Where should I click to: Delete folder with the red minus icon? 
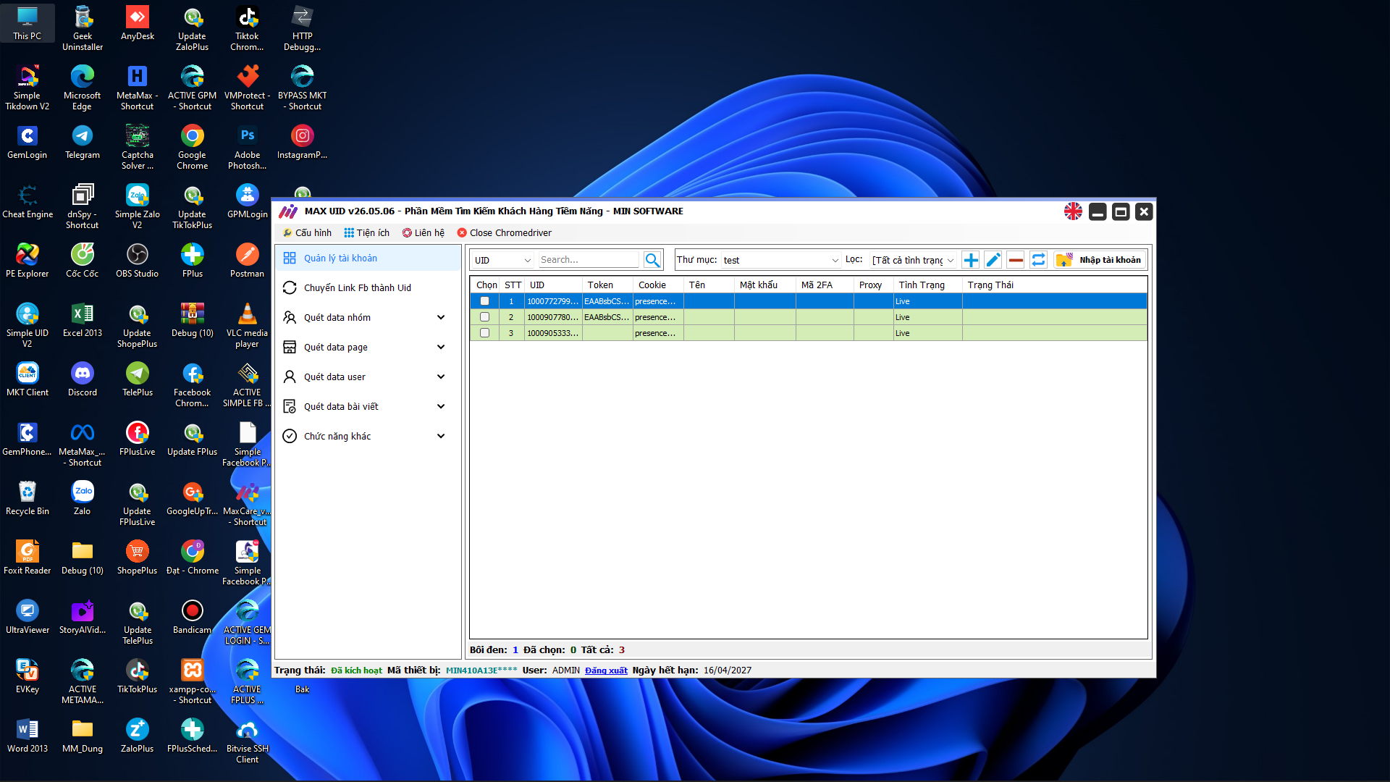pyautogui.click(x=1016, y=260)
